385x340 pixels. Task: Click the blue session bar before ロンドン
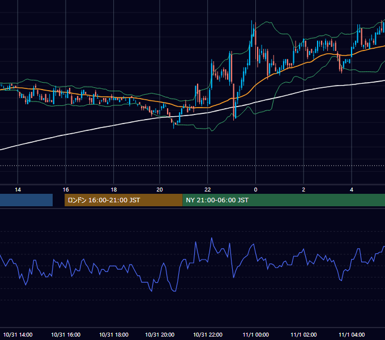[x=26, y=200]
